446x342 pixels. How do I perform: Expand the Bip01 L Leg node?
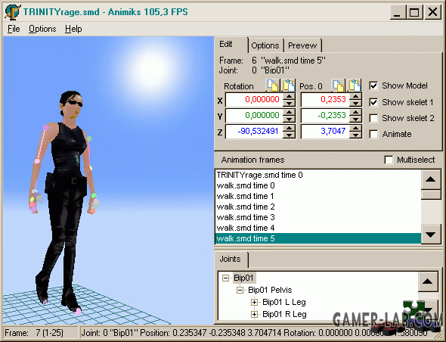point(254,302)
